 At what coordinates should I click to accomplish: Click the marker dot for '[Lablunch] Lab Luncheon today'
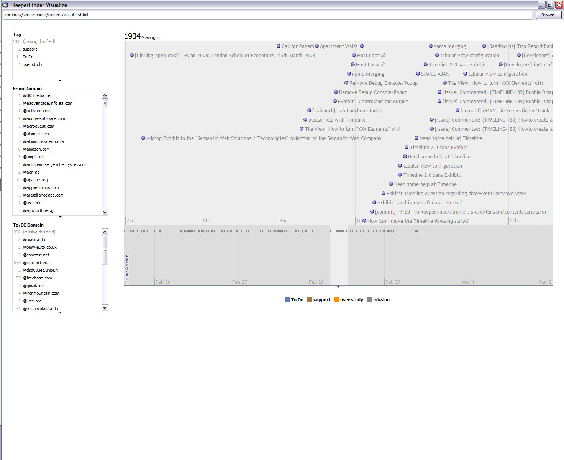(309, 110)
